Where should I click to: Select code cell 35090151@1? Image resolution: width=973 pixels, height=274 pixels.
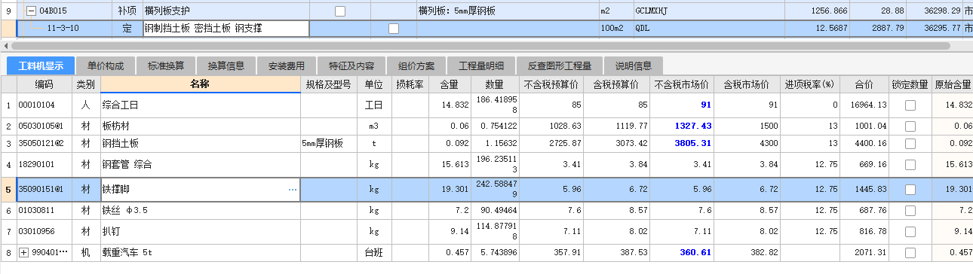click(44, 190)
